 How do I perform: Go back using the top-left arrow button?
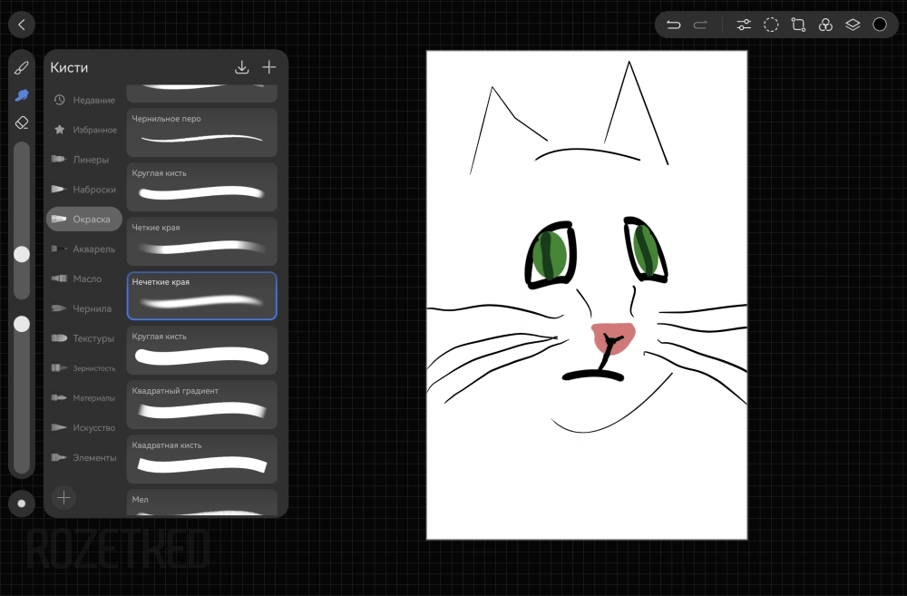coord(22,24)
